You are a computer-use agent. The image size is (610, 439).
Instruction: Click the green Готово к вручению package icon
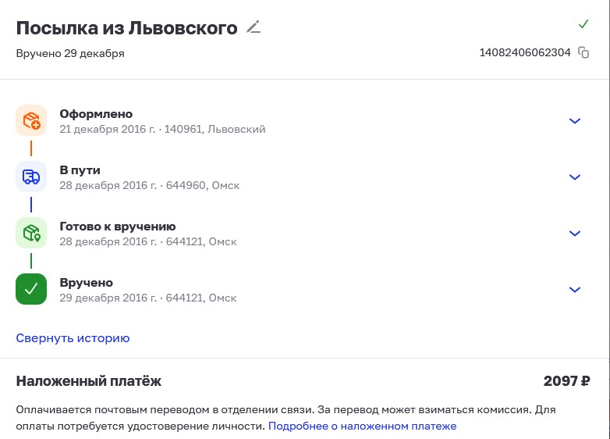tap(31, 233)
